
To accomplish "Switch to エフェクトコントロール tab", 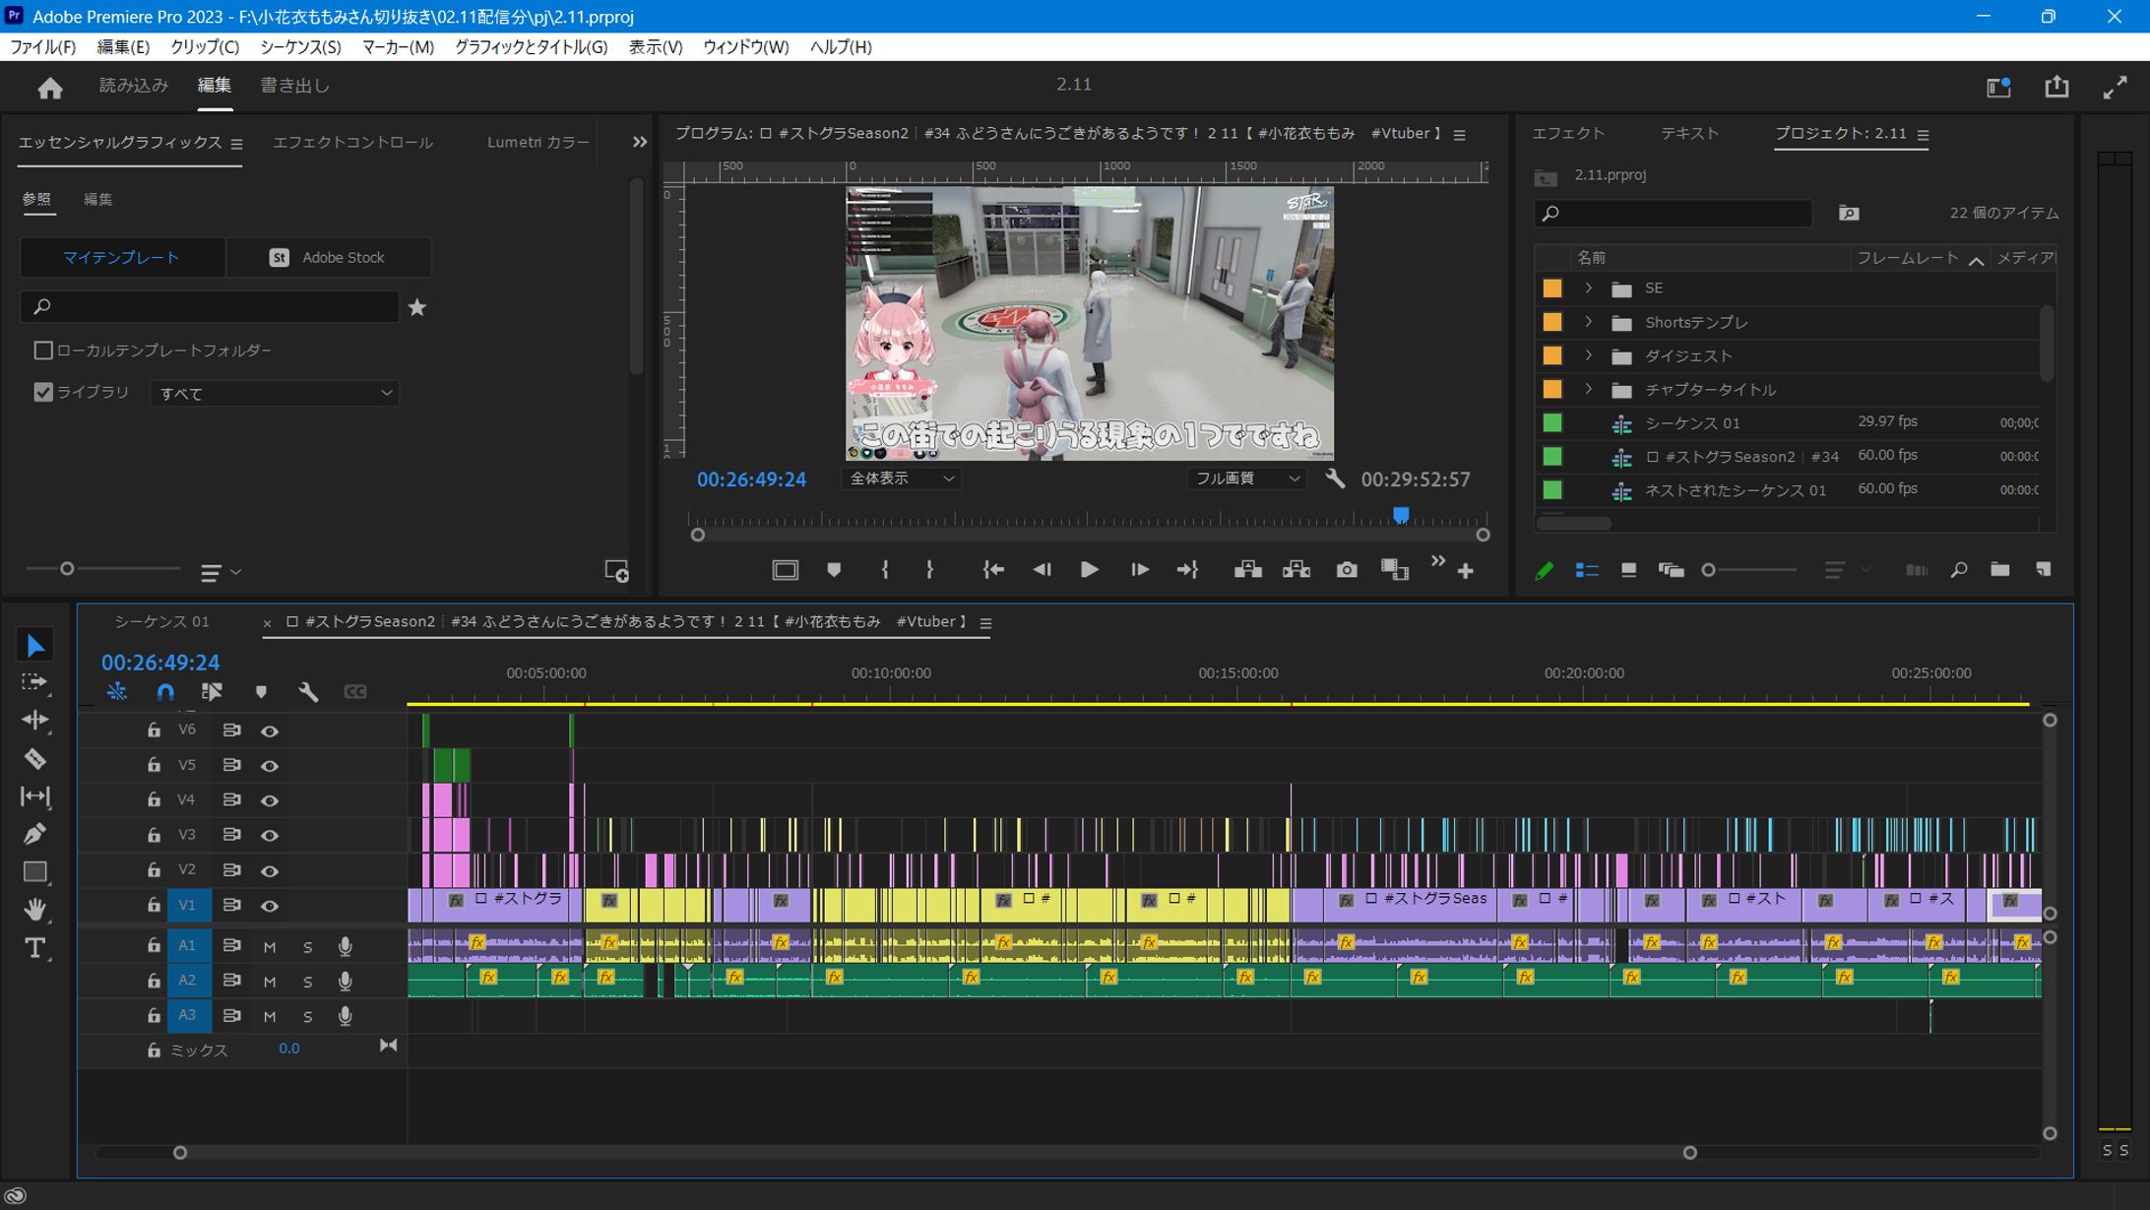I will (352, 143).
